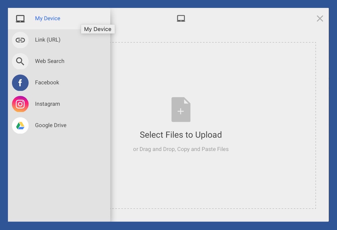The height and width of the screenshot is (230, 337).
Task: Click the Drag and Drop hint text
Action: pos(181,149)
